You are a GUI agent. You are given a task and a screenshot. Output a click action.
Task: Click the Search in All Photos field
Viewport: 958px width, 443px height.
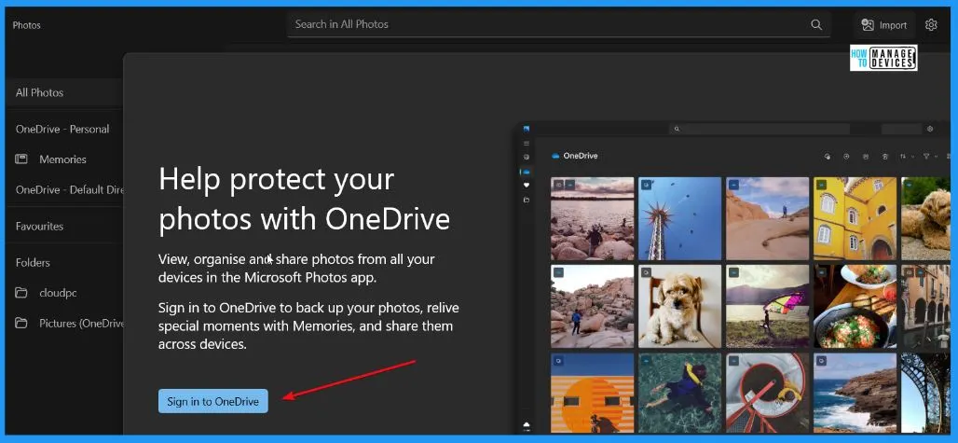558,24
